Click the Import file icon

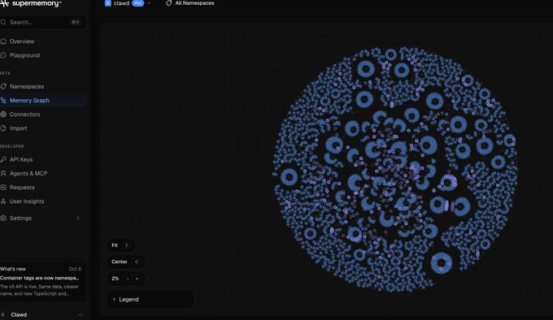3,128
